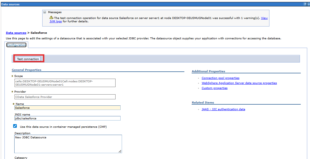Switch to the Configuration tab
310x159 pixels.
point(17,45)
